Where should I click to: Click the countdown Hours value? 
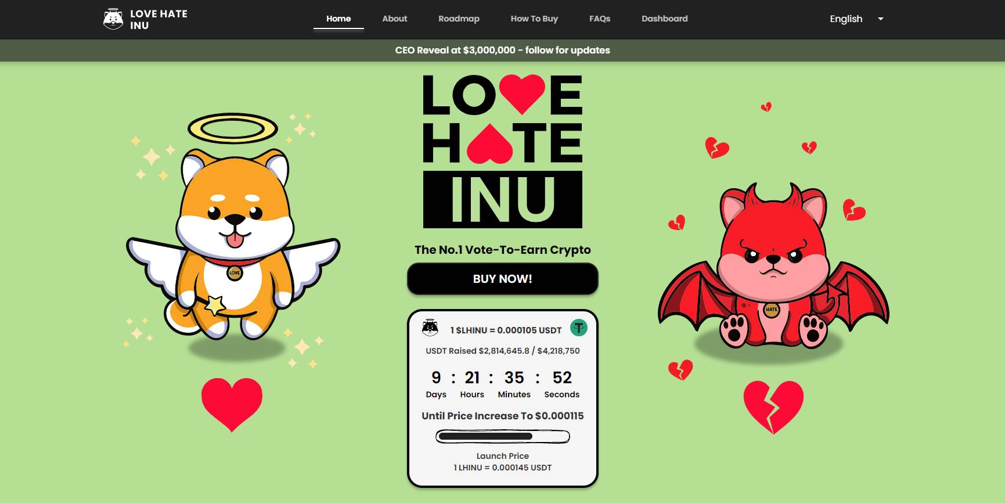tap(472, 378)
